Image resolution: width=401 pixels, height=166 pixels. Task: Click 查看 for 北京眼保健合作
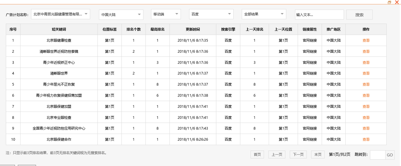pos(366,139)
